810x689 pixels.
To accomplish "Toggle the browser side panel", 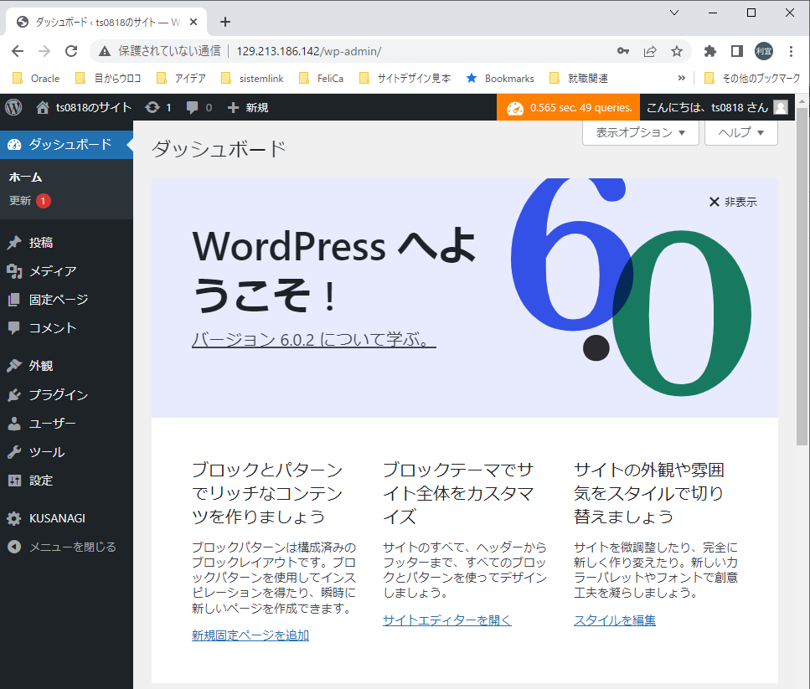I will pyautogui.click(x=737, y=50).
